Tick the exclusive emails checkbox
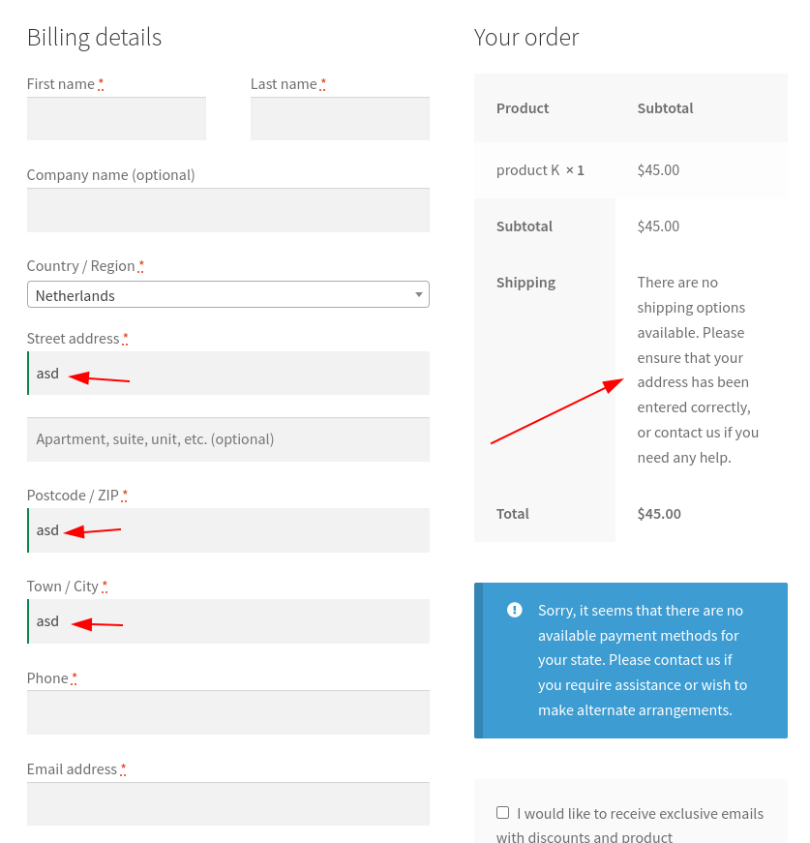The width and height of the screenshot is (810, 843). tap(502, 812)
